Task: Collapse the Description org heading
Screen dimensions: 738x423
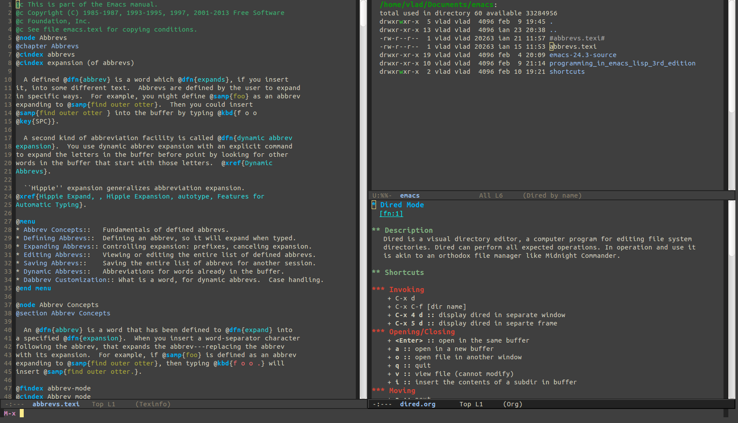Action: tap(402, 230)
